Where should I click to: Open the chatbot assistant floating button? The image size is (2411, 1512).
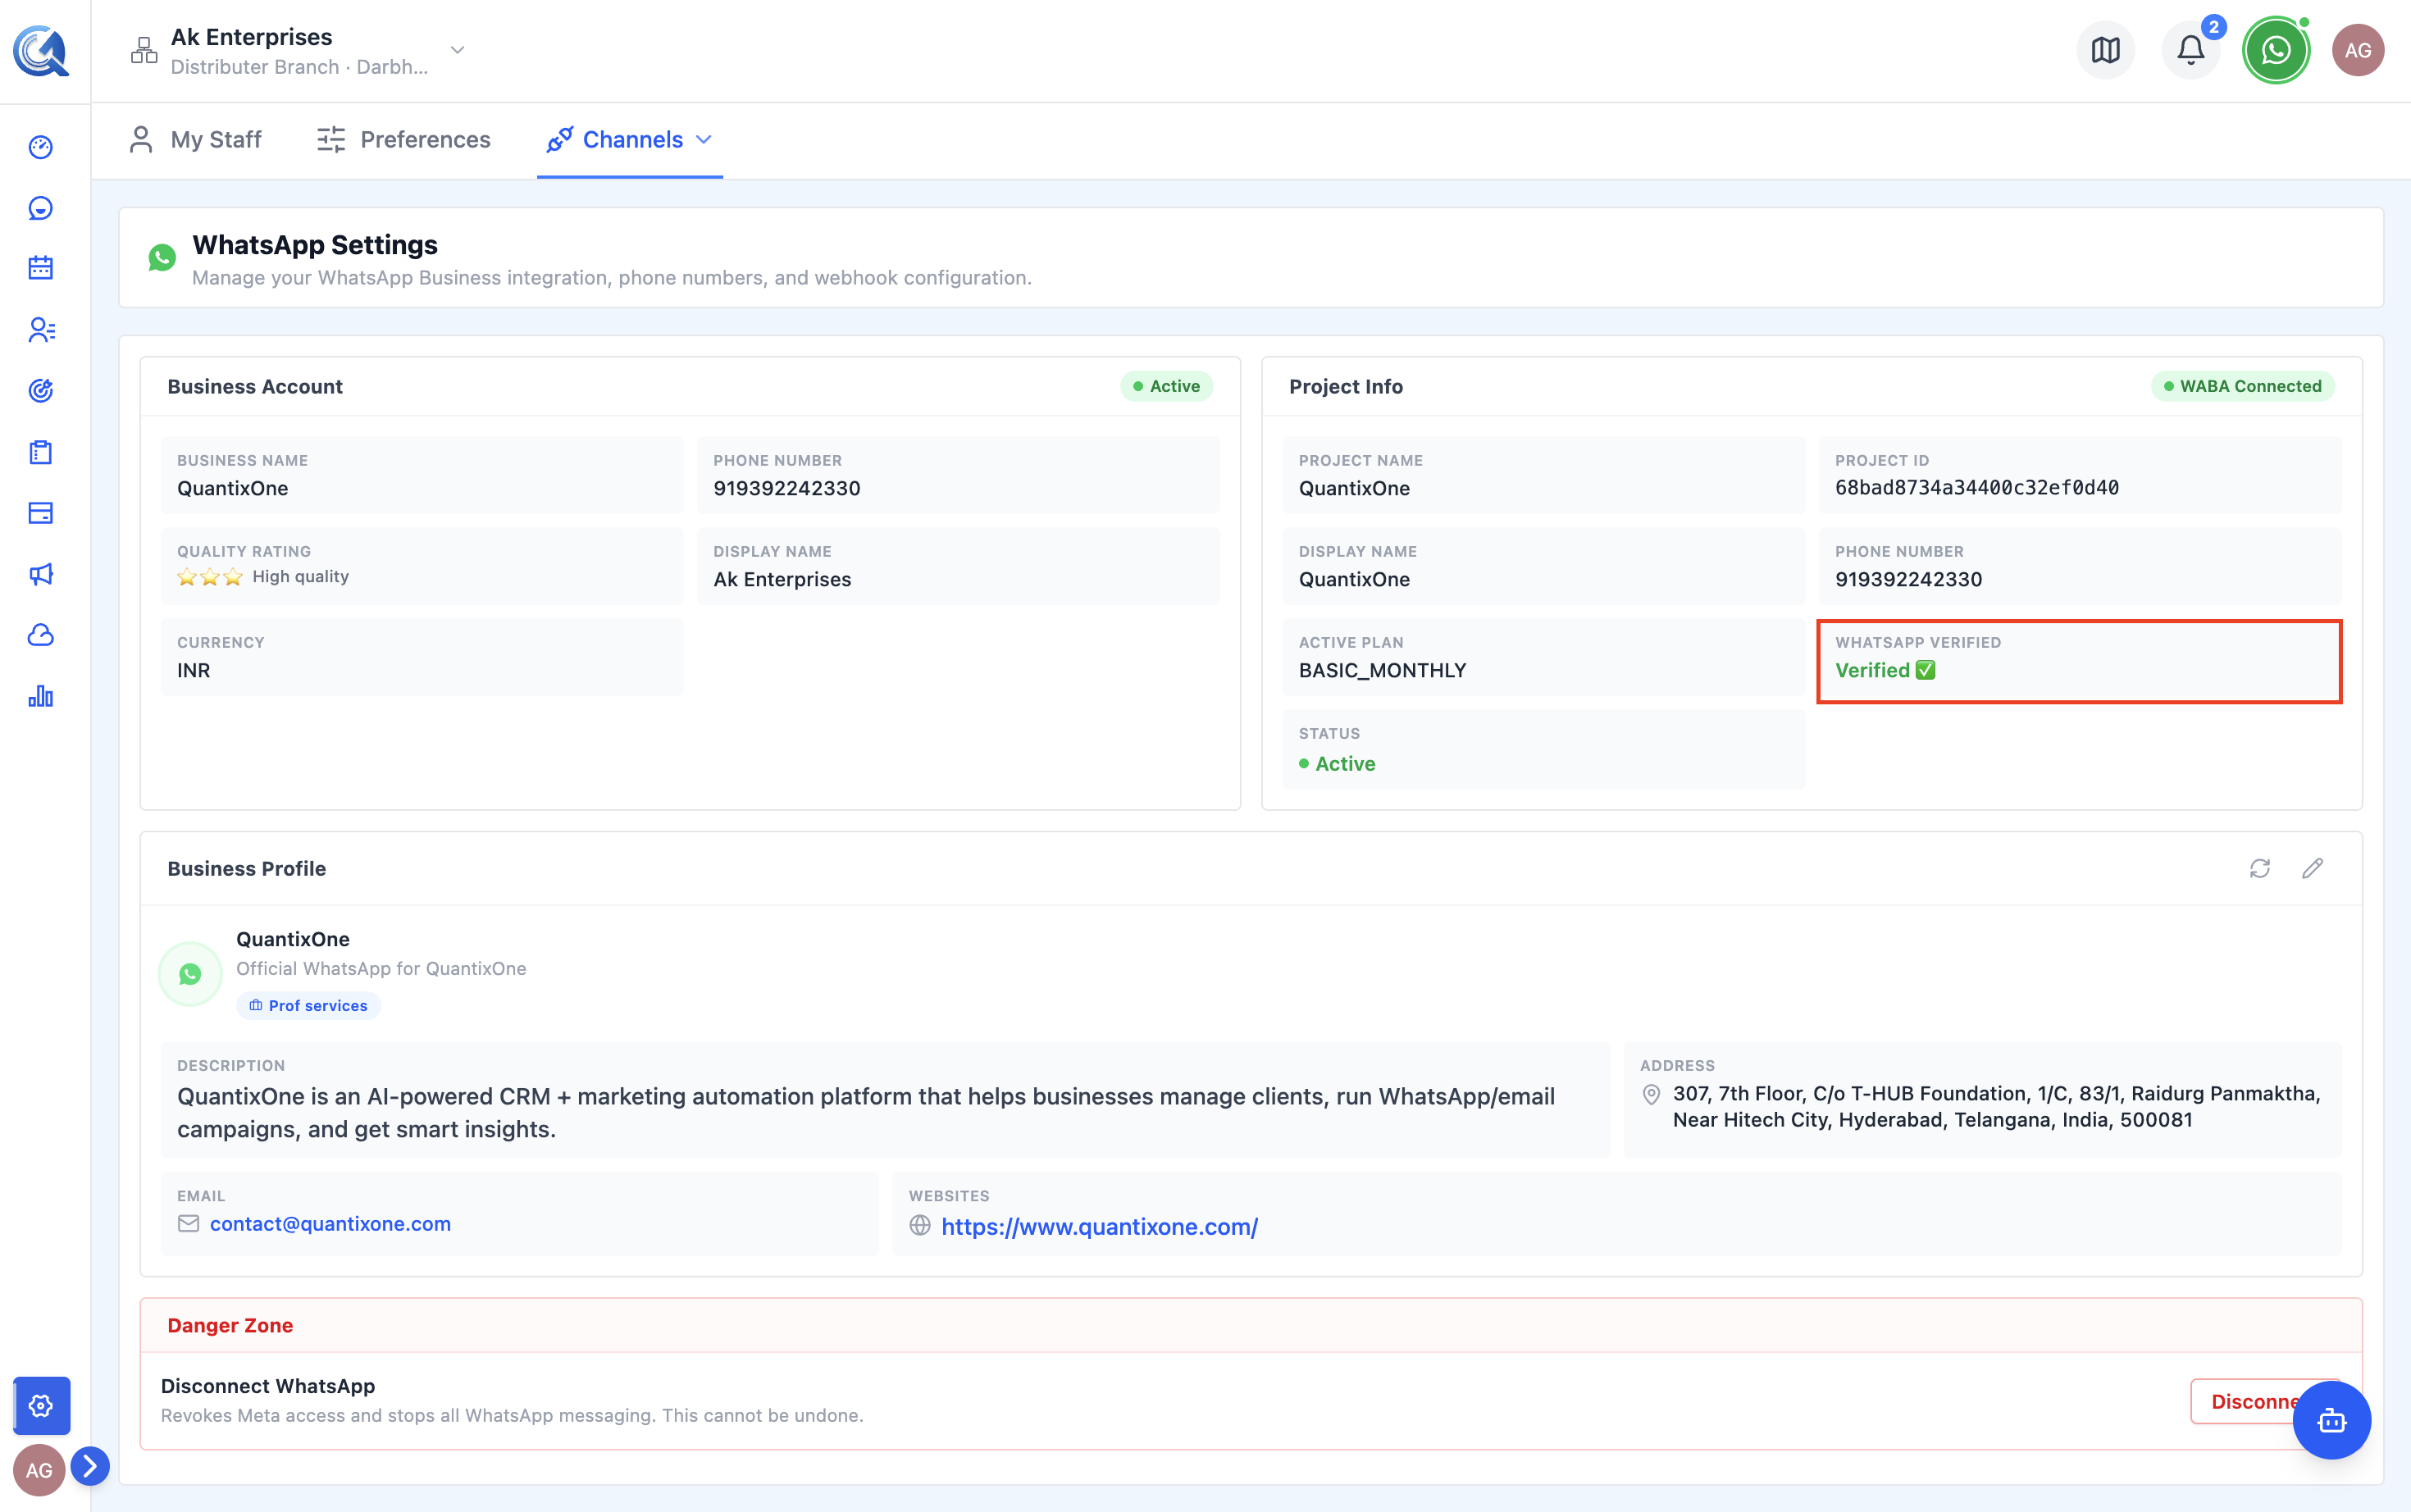point(2331,1420)
